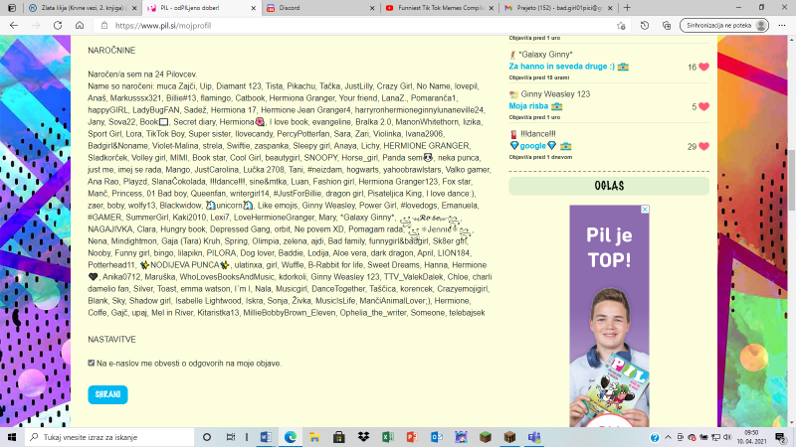Open Microsoft Word from the taskbar
Screen dimensions: 796x447
coord(265,436)
